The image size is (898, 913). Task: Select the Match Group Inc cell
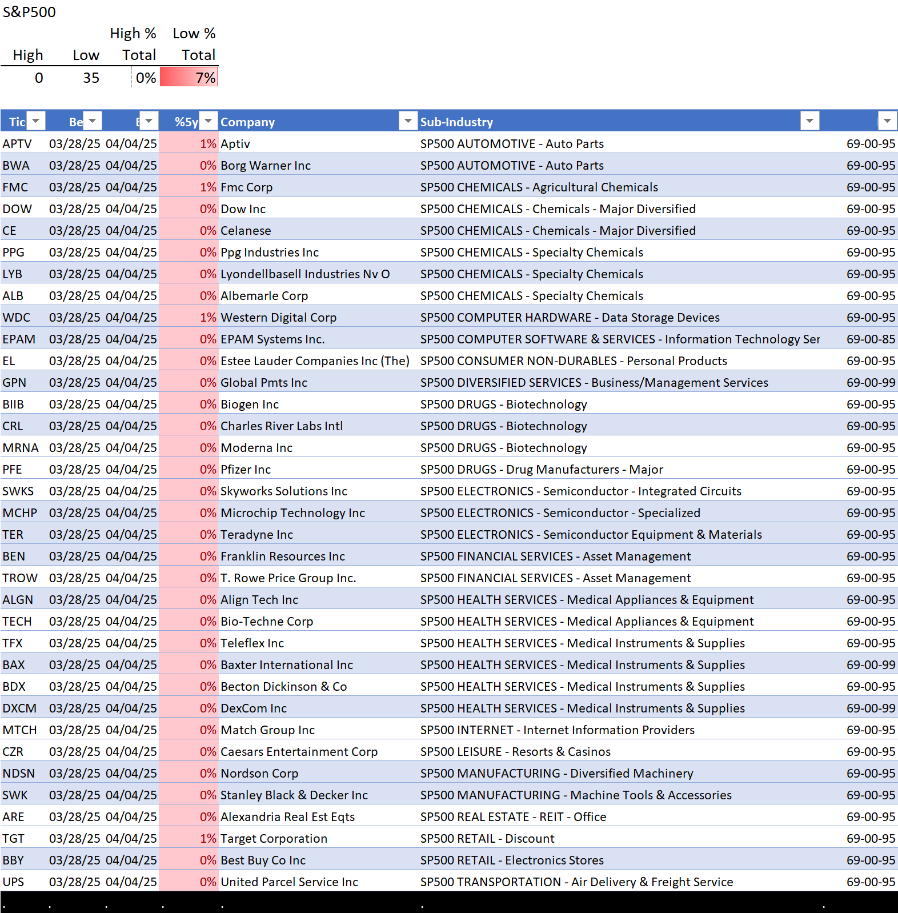click(x=318, y=730)
